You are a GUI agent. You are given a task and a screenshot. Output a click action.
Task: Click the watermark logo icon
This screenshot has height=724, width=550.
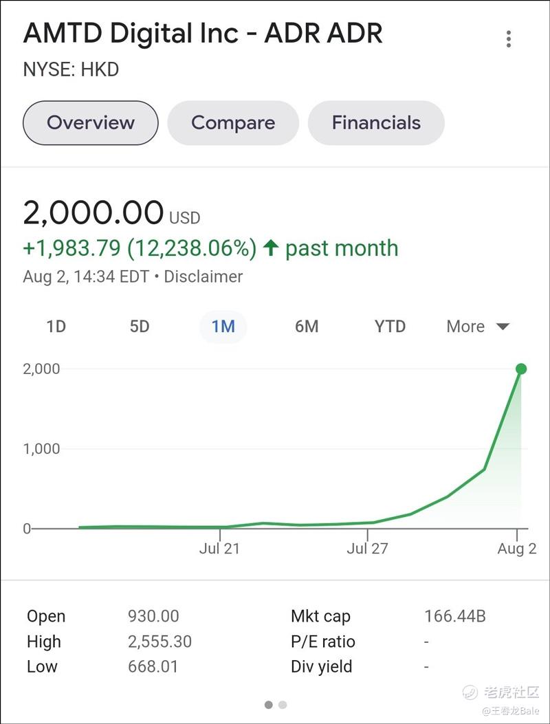pyautogui.click(x=471, y=692)
